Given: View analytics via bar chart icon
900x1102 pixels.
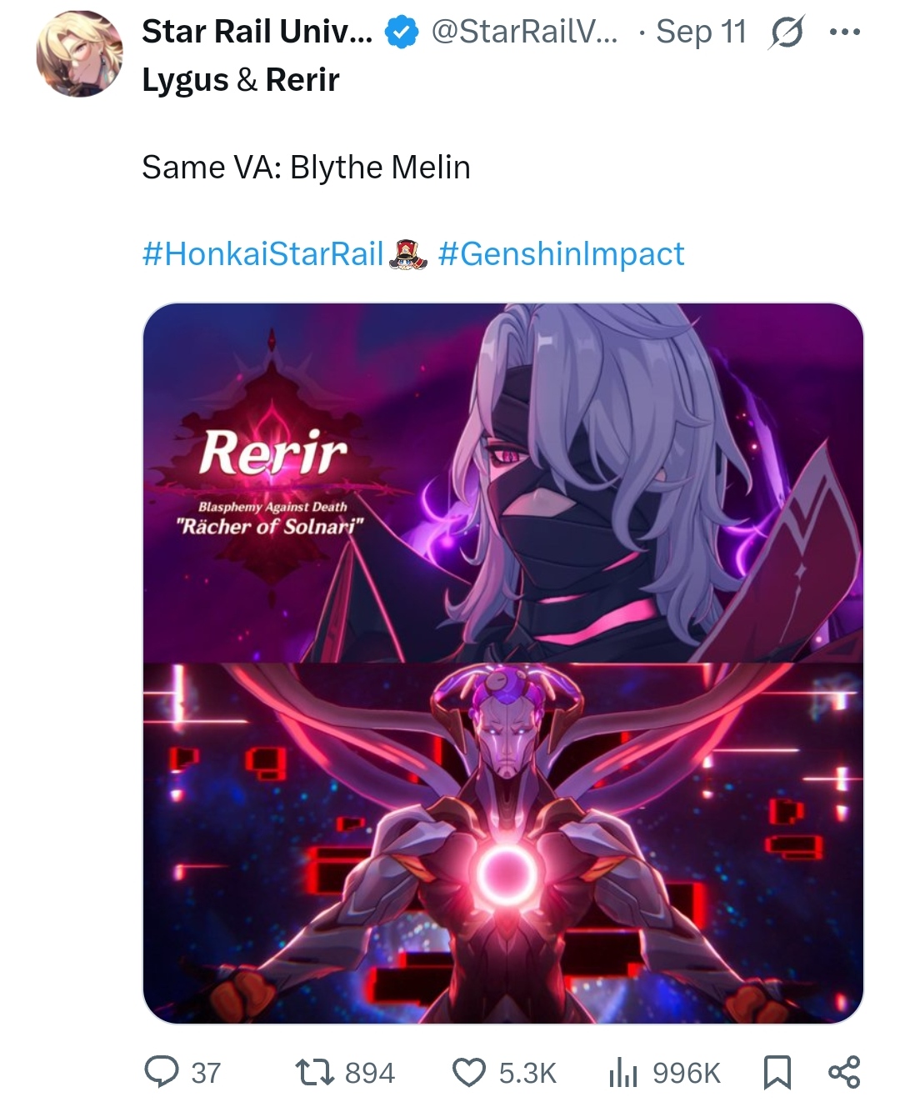Looking at the screenshot, I should coord(622,1073).
